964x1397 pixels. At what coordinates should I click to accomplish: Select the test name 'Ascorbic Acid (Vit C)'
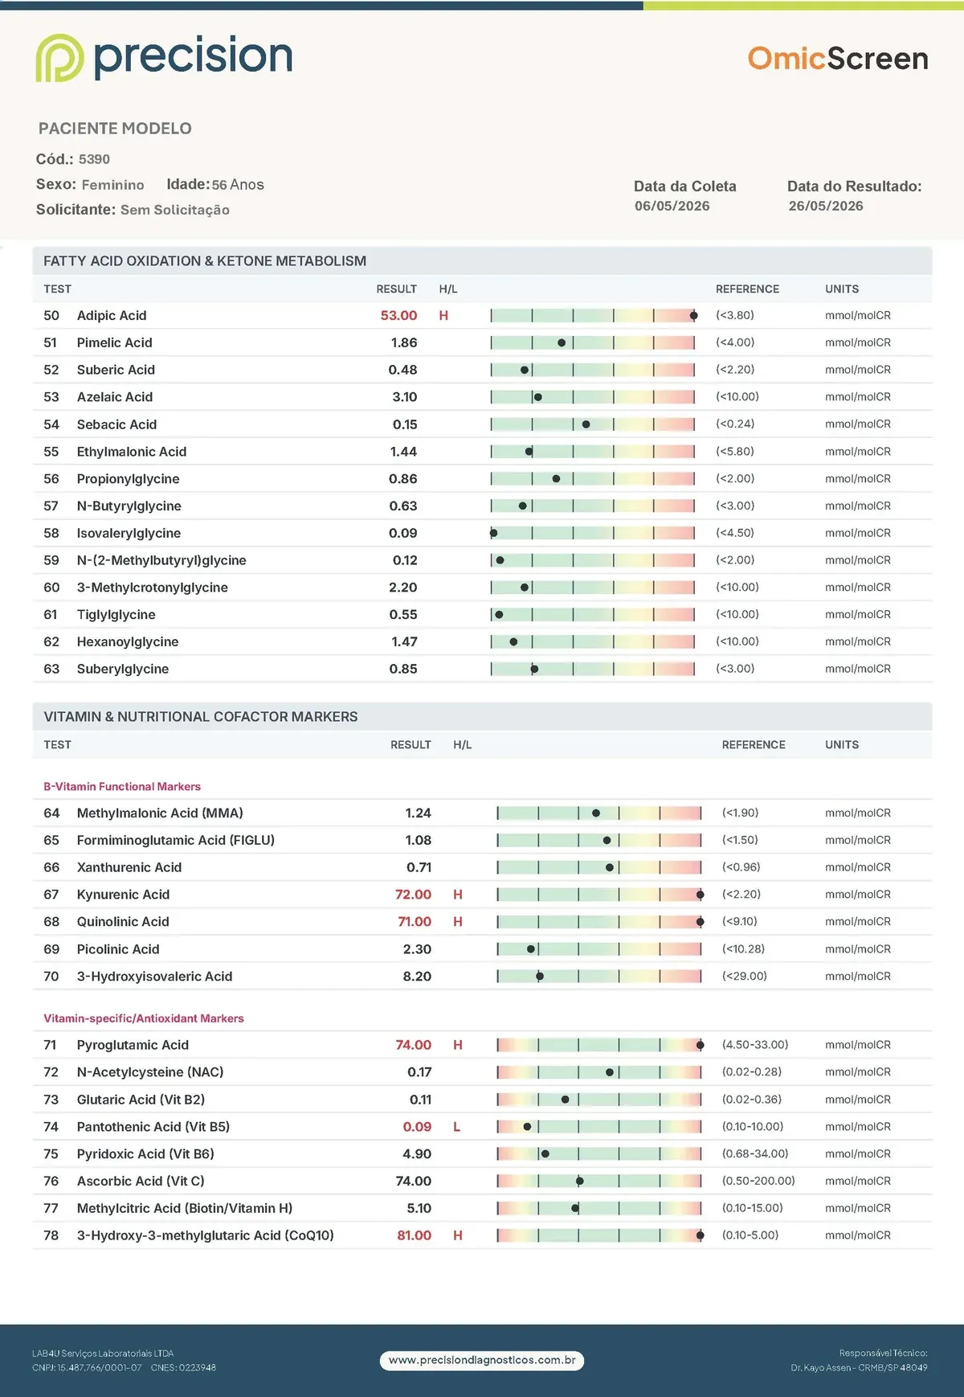(141, 1181)
